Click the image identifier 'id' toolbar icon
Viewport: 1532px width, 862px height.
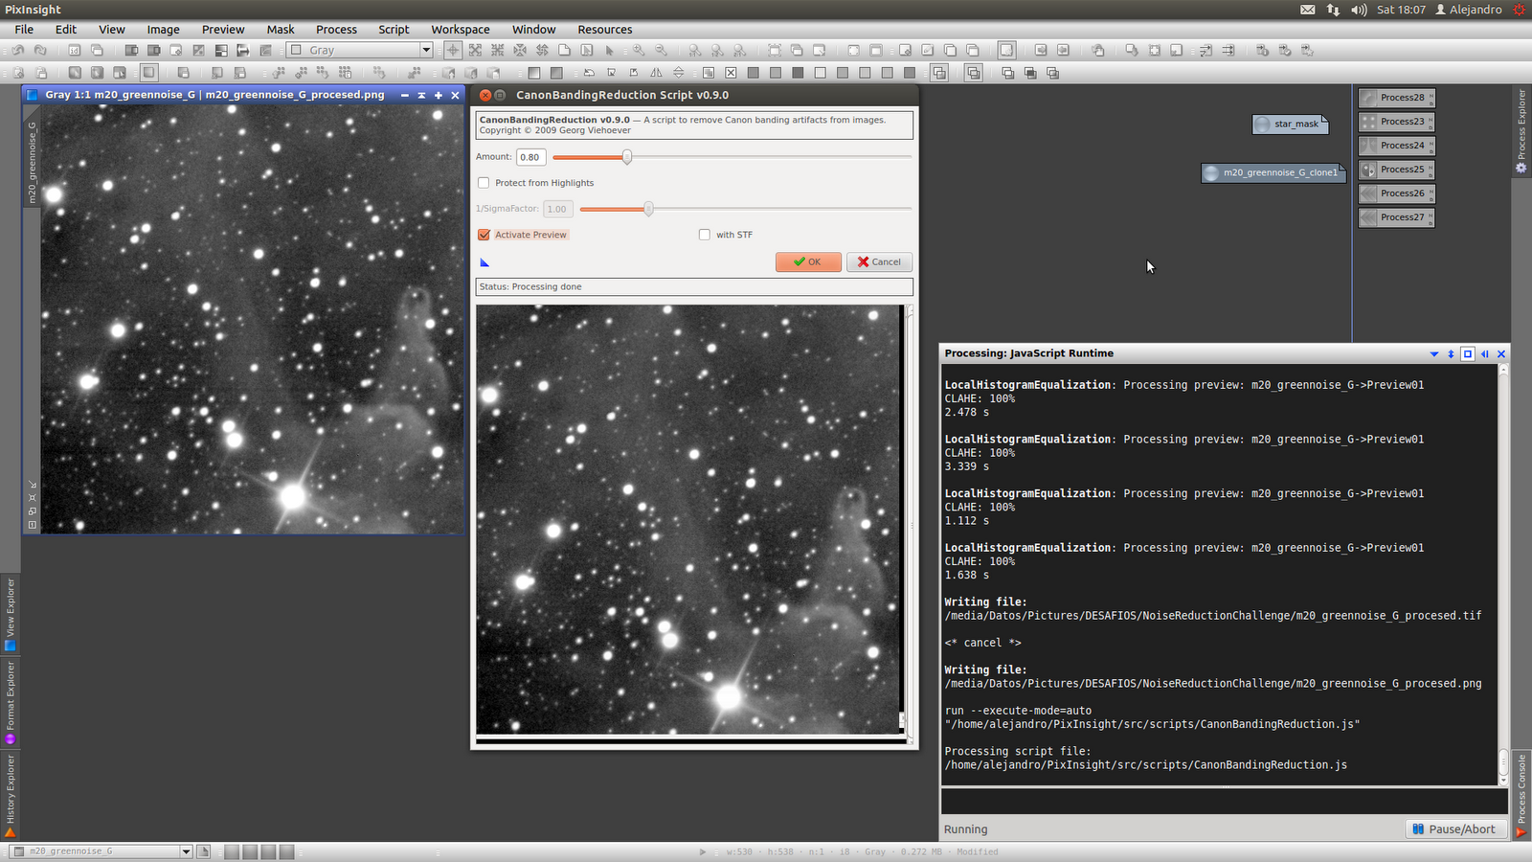click(75, 50)
